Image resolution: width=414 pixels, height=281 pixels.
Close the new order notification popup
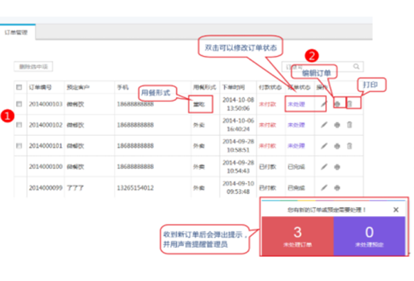coord(396,210)
